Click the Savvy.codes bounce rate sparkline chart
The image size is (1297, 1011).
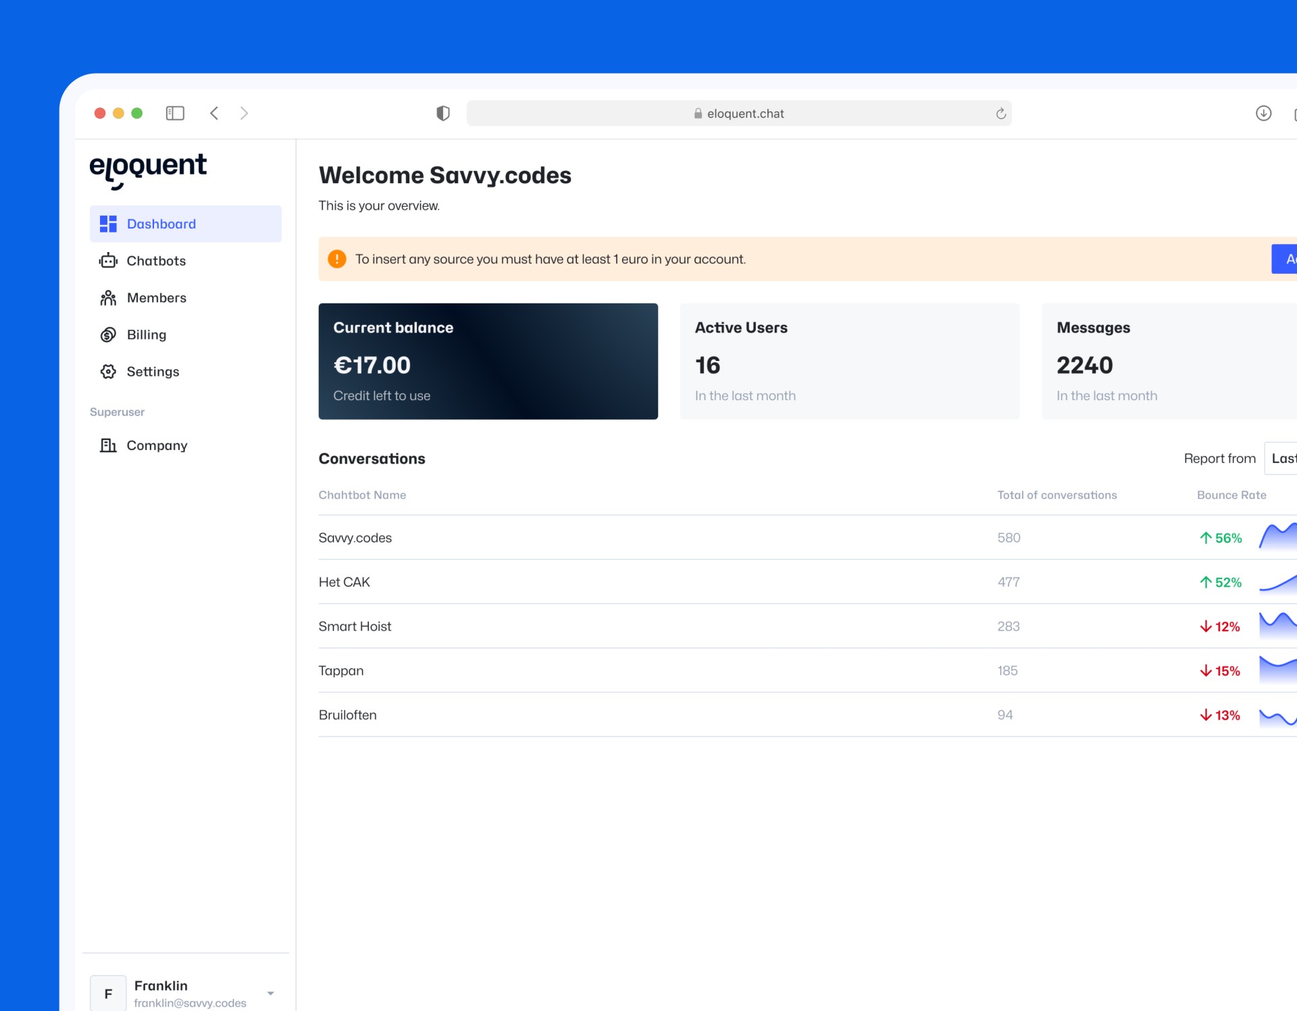pos(1278,537)
